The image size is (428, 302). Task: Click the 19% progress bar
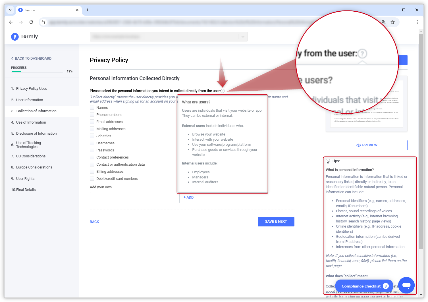pyautogui.click(x=37, y=71)
